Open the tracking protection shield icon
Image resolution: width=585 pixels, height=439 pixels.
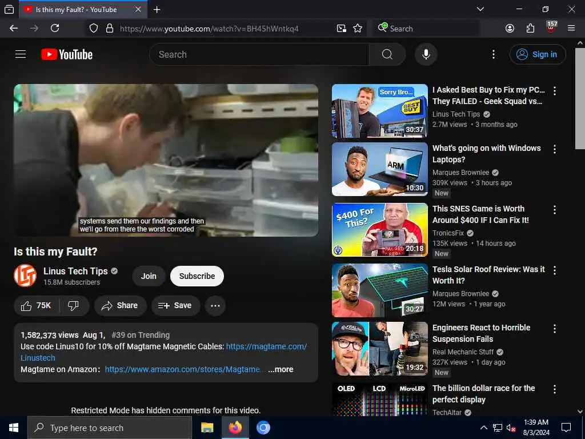pos(94,29)
